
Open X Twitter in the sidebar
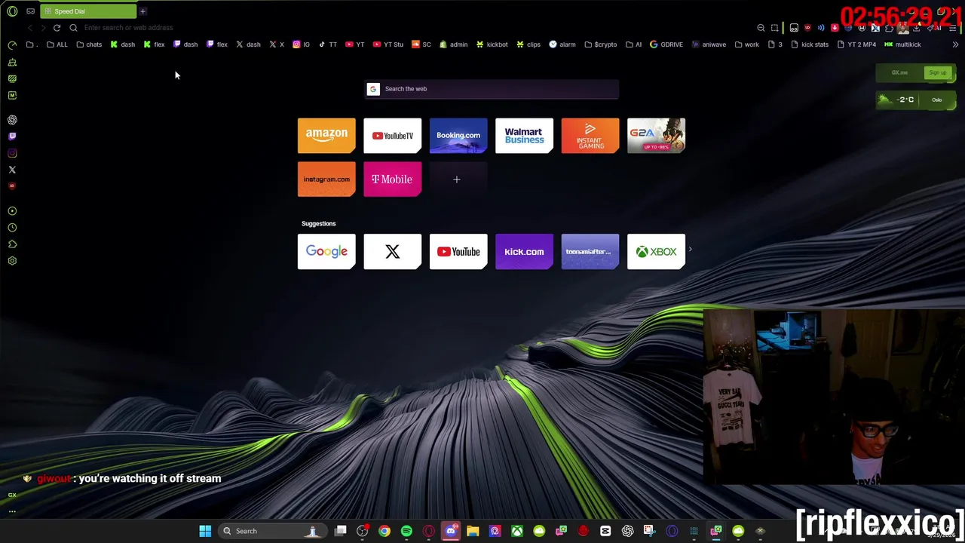tap(12, 170)
